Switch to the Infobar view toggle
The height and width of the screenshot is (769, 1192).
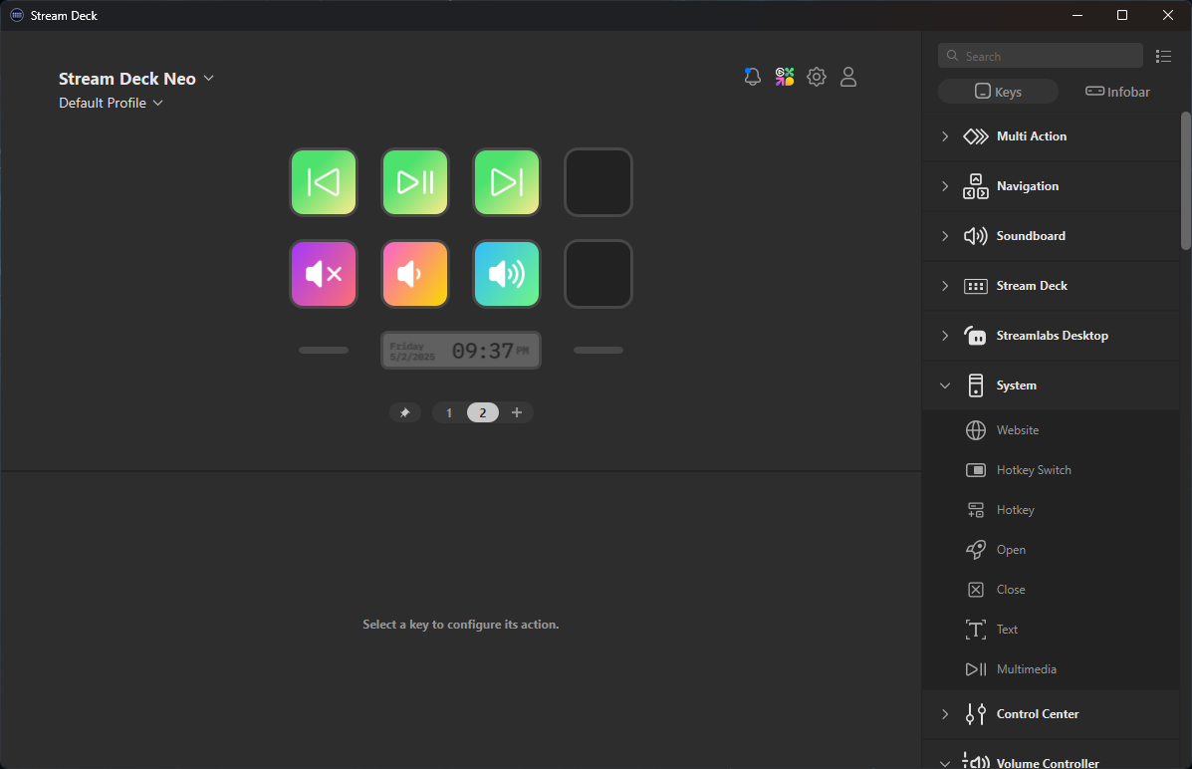1116,91
